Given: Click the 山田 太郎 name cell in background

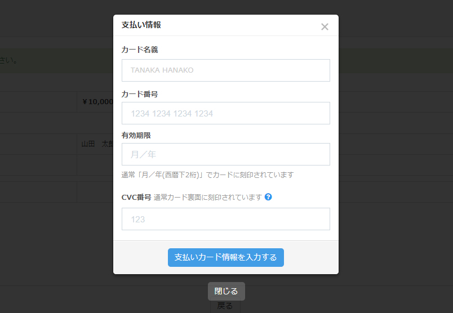Looking at the screenshot, I should coord(97,144).
